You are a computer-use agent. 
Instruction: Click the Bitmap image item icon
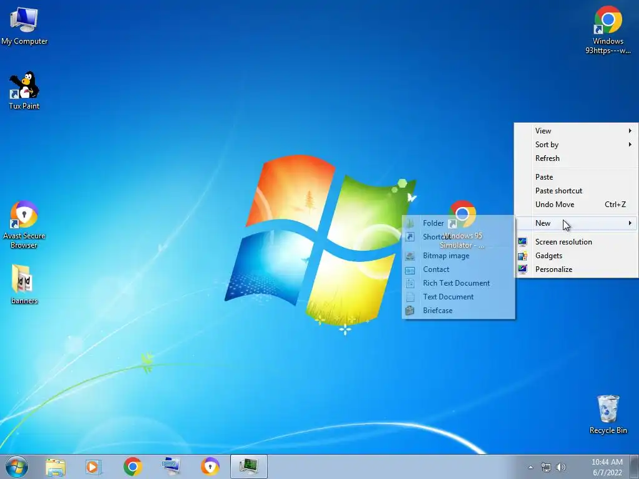click(410, 256)
